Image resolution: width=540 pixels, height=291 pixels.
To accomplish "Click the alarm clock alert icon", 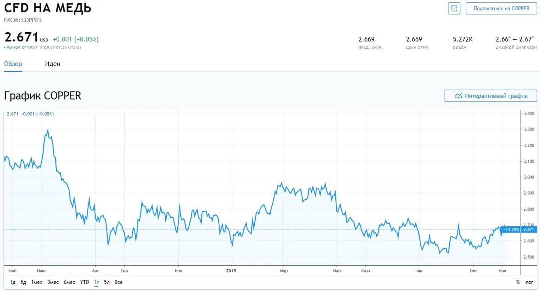I will (x=454, y=8).
